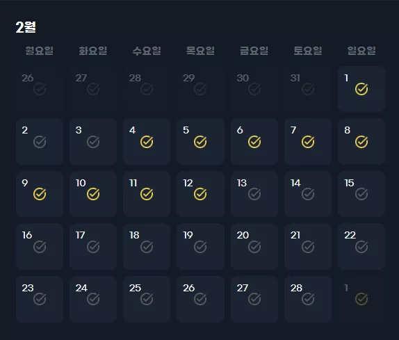
Task: Click the yellow checkmark on day 4
Action: click(147, 142)
